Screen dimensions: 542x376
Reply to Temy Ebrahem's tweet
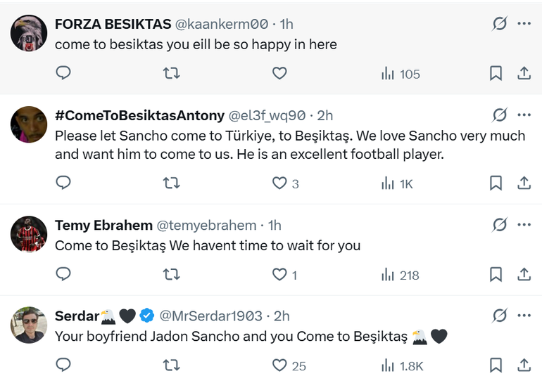63,275
